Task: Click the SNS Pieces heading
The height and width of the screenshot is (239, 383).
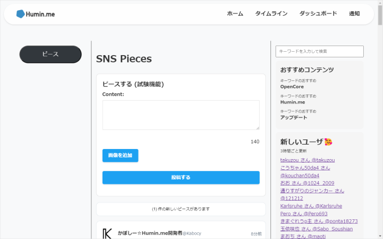Action: pyautogui.click(x=124, y=59)
